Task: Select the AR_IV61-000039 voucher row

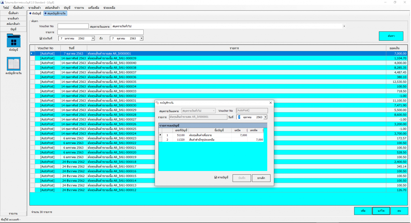Action: [x=112, y=58]
